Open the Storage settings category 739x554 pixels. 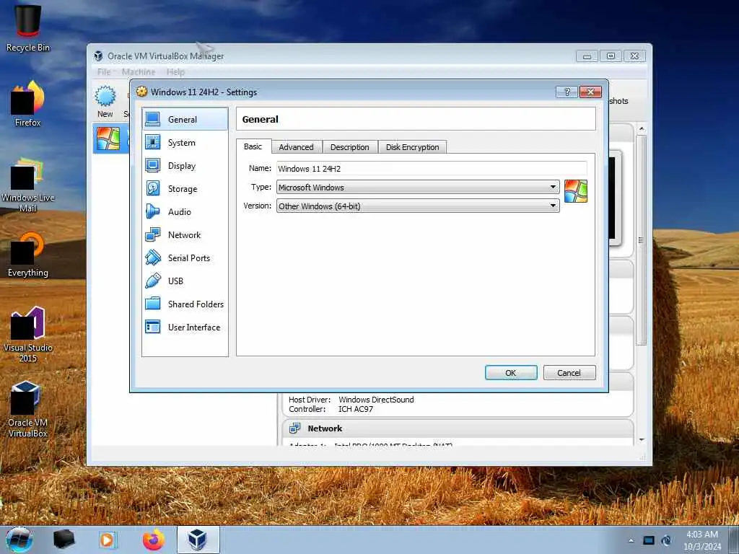point(185,188)
